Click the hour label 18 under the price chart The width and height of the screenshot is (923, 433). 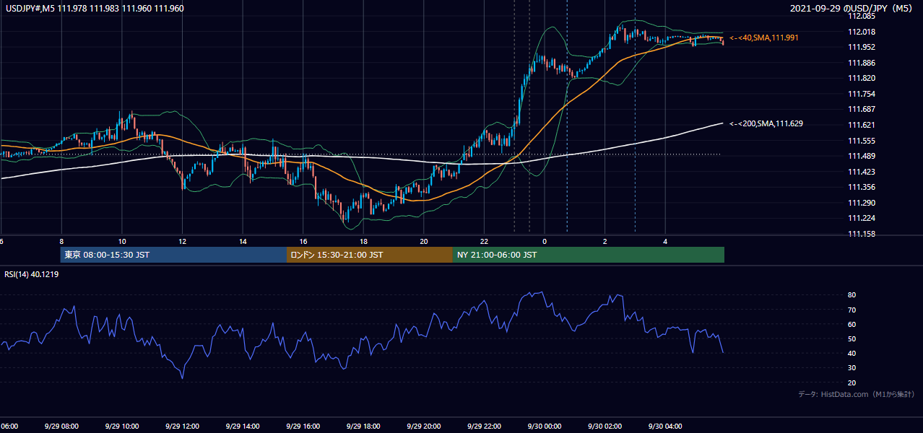(x=363, y=242)
